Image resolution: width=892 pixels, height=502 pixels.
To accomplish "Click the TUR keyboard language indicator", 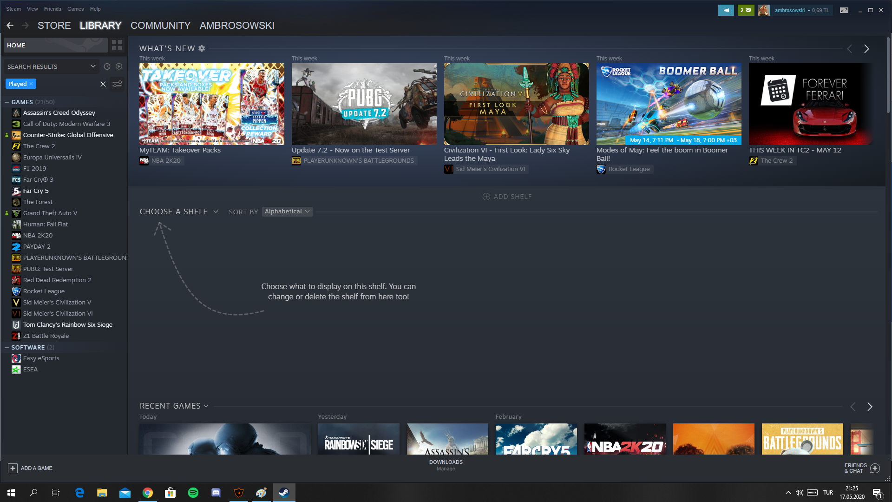I will tap(828, 493).
